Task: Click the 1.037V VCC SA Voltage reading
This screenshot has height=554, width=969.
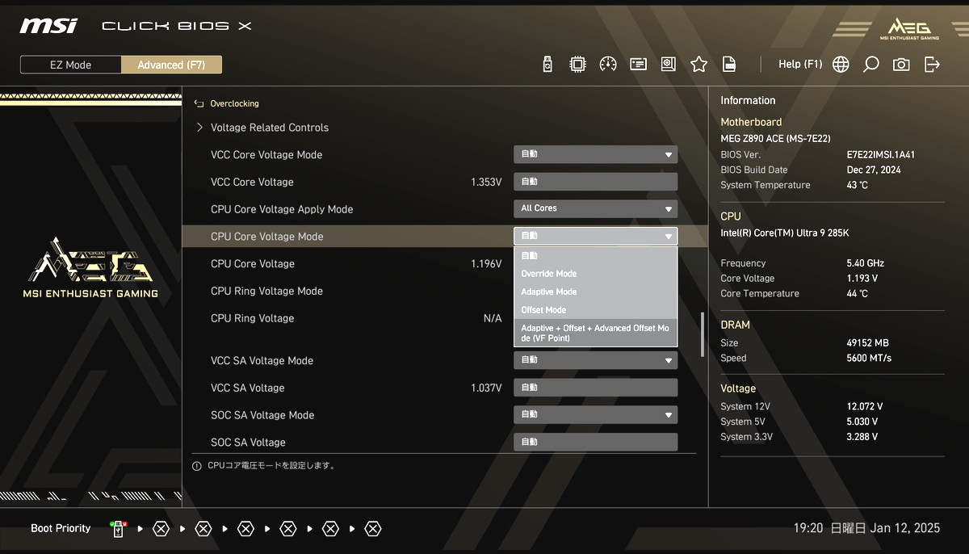Action: point(486,388)
